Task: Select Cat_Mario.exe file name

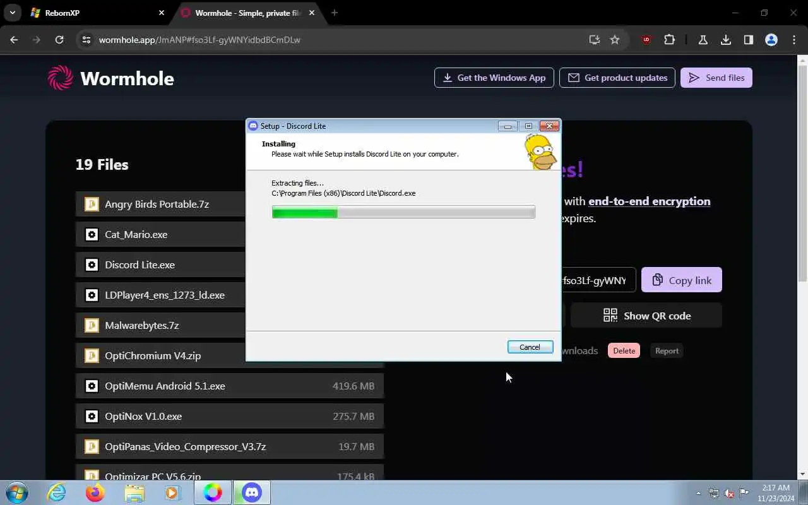Action: tap(136, 234)
